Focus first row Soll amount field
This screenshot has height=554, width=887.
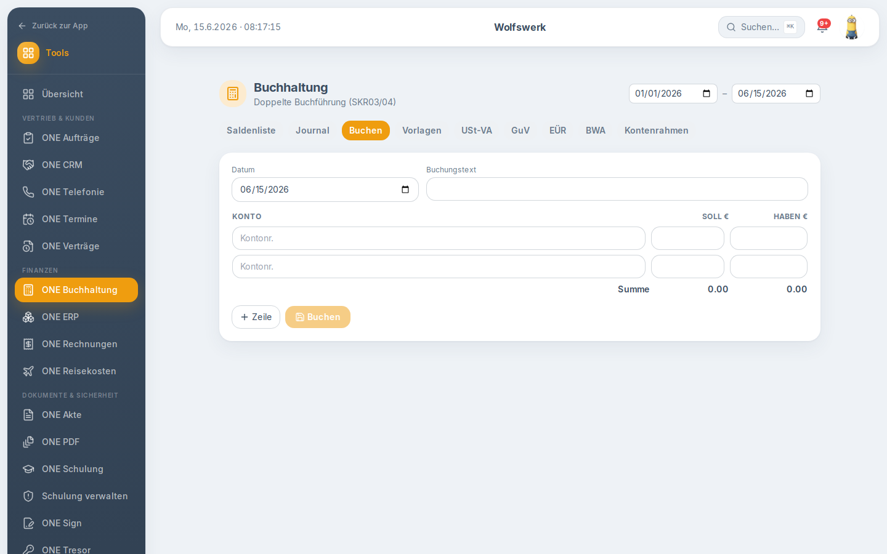[x=687, y=238]
